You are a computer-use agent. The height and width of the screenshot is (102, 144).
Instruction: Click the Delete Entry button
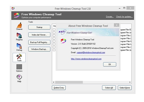59,88
